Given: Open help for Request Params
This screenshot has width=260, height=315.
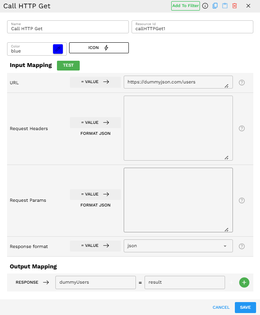Looking at the screenshot, I should tap(242, 200).
